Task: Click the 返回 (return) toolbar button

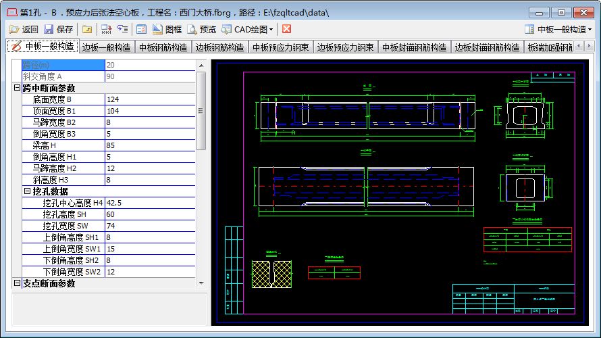Action: 24,29
